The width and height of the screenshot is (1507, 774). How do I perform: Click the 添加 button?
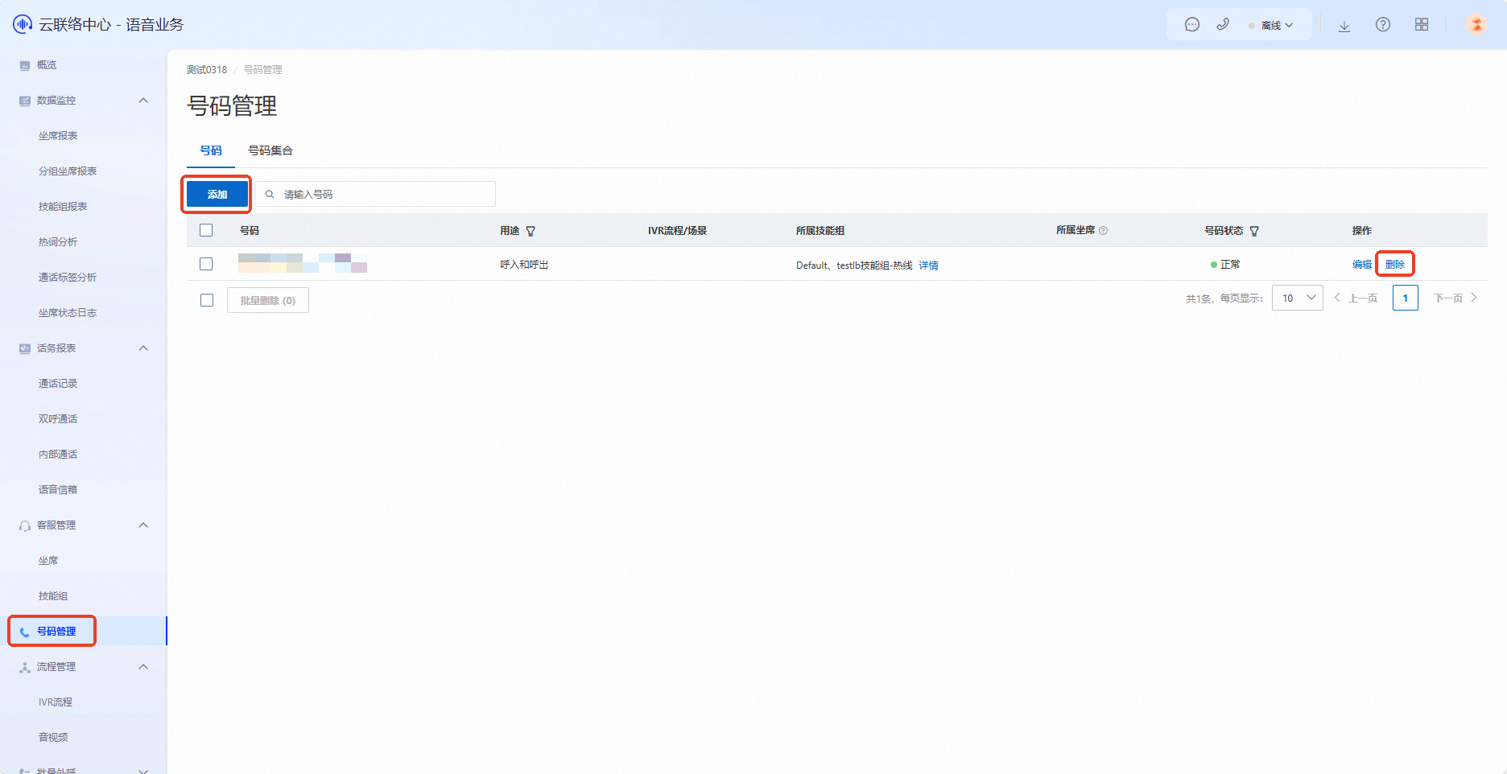click(x=217, y=194)
